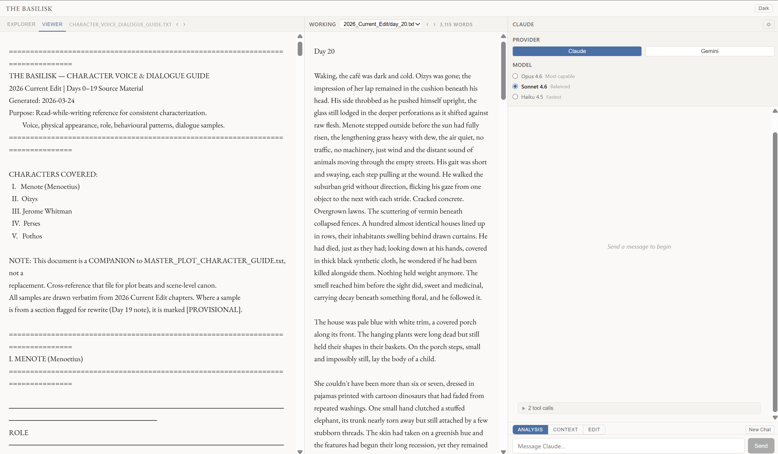Screen dimensions: 778x454
Task: Go to next viewer file arrow
Action: tap(184, 24)
